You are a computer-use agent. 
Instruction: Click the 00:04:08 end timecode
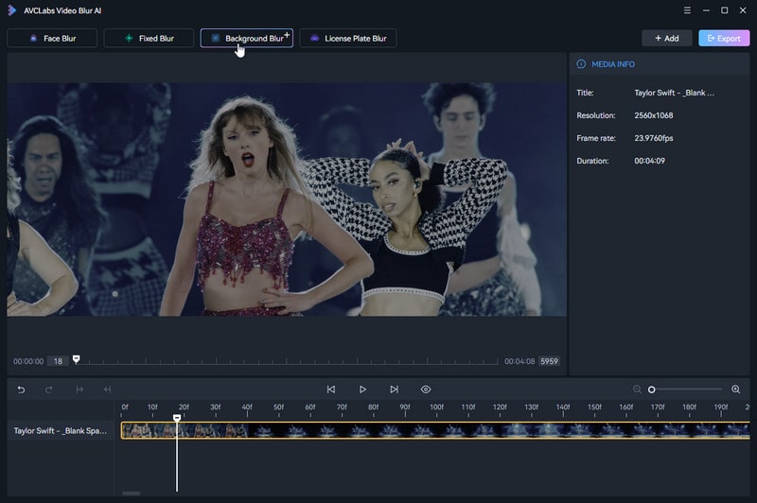tap(519, 361)
